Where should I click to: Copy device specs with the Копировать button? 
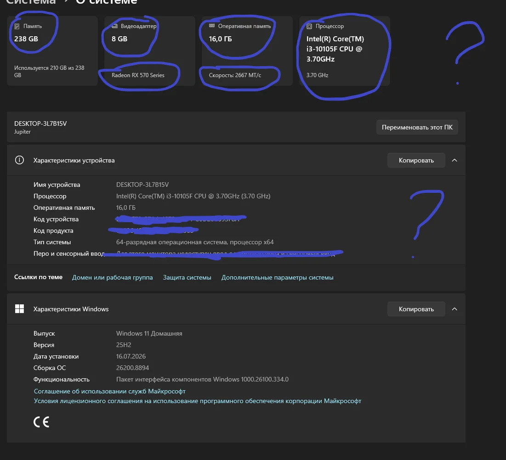pos(416,160)
